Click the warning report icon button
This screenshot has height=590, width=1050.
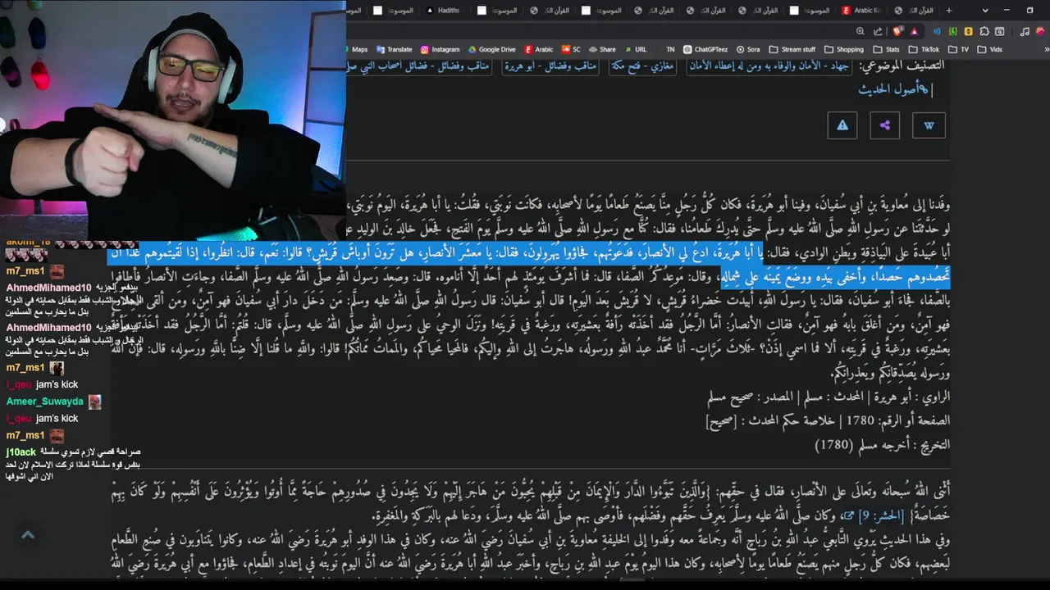coord(842,125)
